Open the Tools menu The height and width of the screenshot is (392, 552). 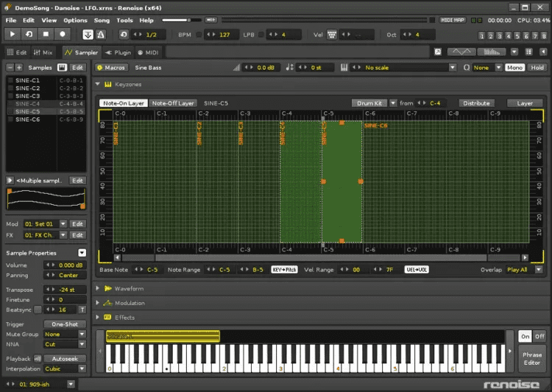point(124,21)
